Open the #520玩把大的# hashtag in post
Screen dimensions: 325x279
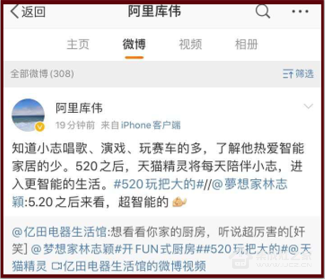coord(159,184)
